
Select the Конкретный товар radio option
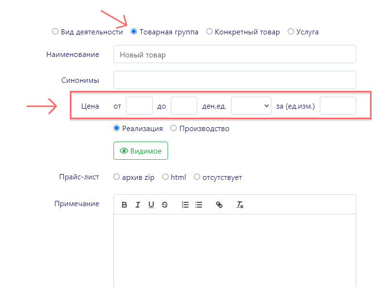coord(209,32)
